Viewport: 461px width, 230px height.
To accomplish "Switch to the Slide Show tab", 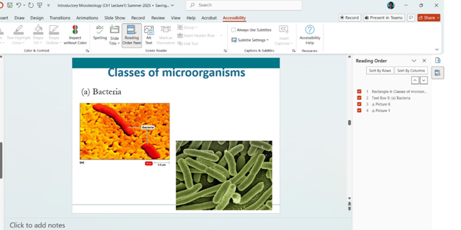I will click(x=117, y=18).
